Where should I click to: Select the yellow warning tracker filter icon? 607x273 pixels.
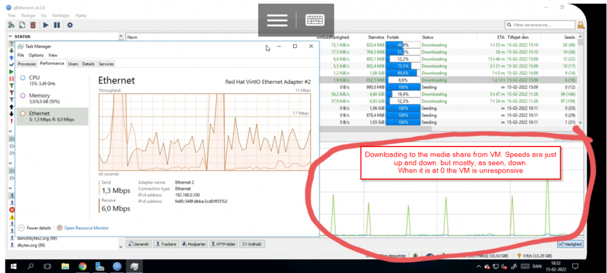(x=12, y=217)
